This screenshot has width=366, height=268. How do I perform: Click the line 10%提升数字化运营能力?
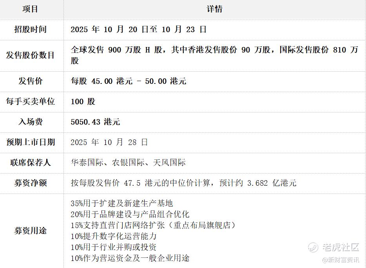pyautogui.click(x=114, y=236)
